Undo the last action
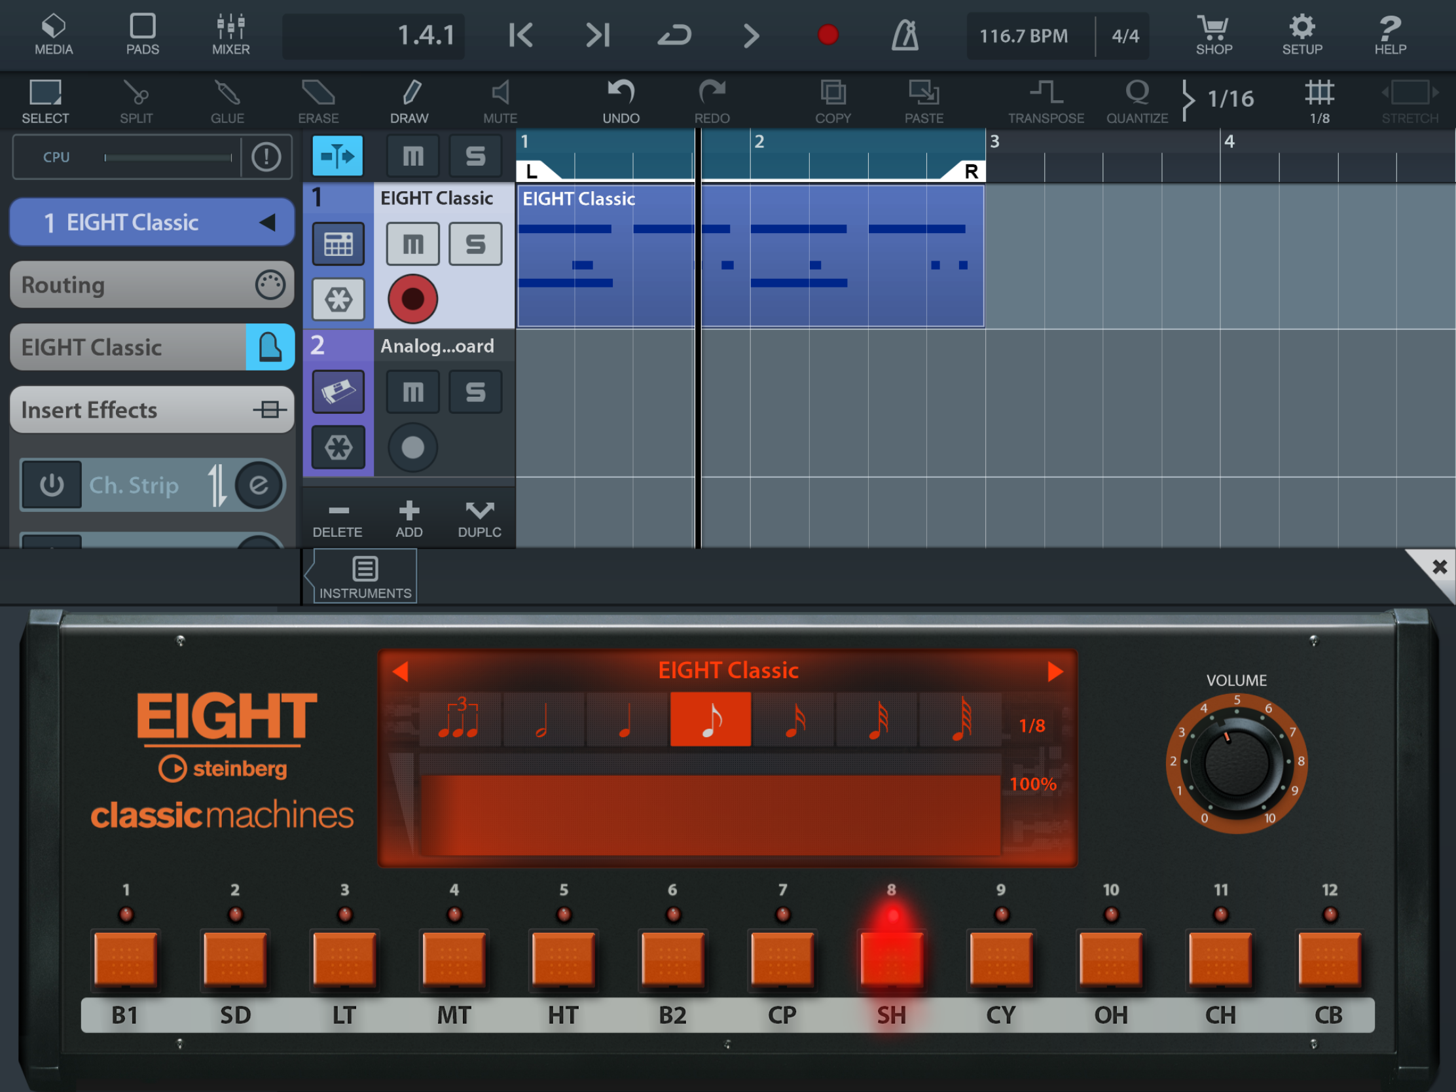The width and height of the screenshot is (1456, 1092). (621, 101)
